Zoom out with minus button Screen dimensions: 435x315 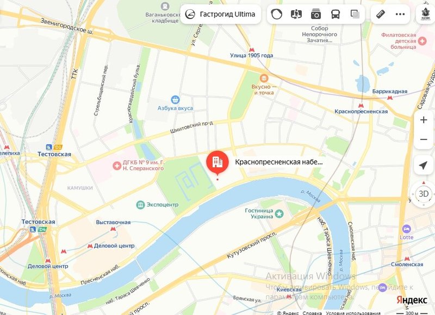pos(424,140)
